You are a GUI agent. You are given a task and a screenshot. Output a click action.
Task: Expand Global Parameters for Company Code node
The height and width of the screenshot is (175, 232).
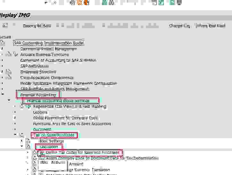tap(14, 118)
